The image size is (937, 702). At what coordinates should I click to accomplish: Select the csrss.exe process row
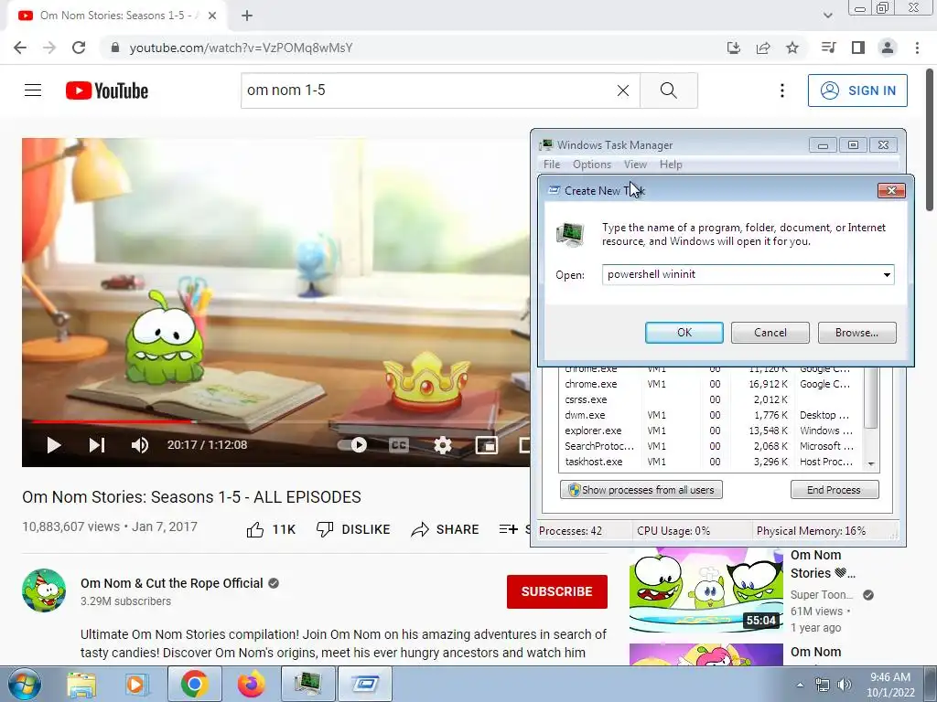[711, 399]
